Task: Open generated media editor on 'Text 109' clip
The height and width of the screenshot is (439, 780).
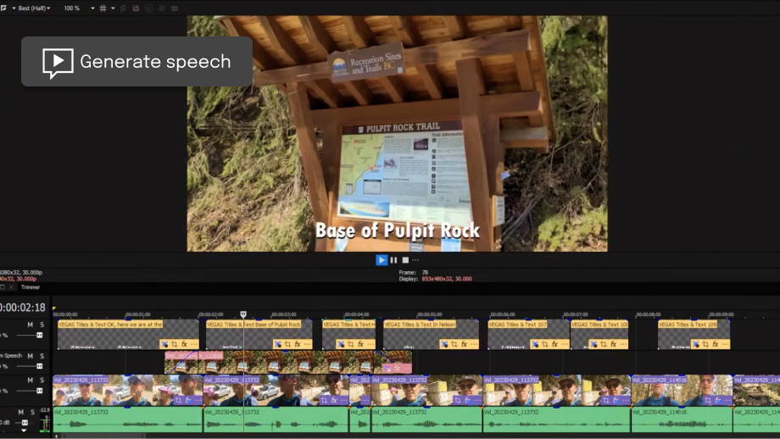Action: click(695, 344)
